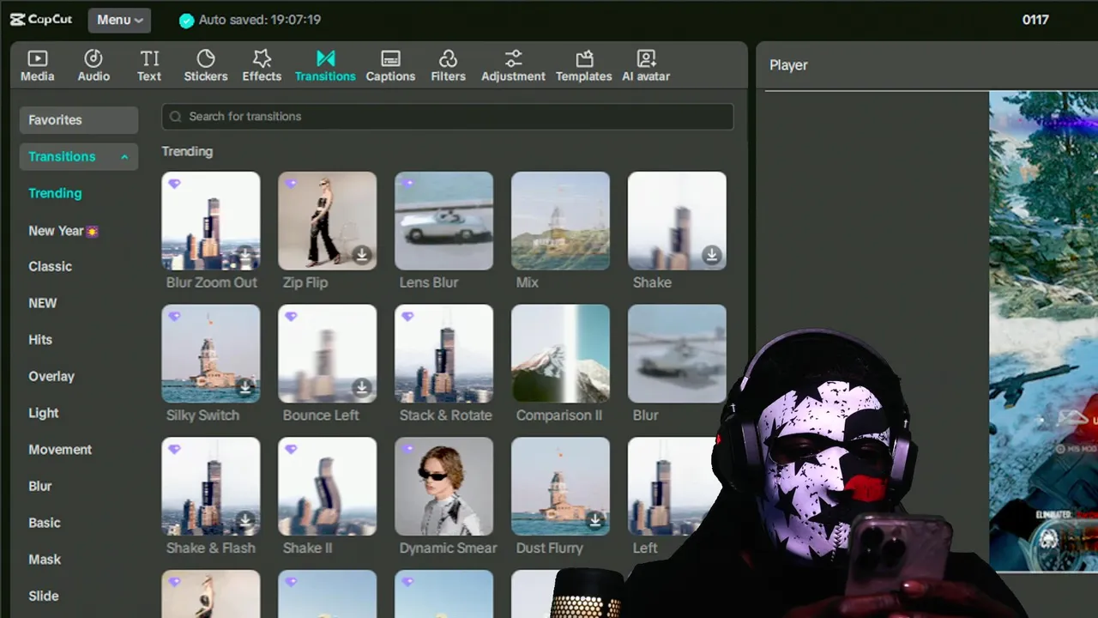Select the Zip Flip thumbnail
Screen dimensions: 1098x618
tap(328, 221)
